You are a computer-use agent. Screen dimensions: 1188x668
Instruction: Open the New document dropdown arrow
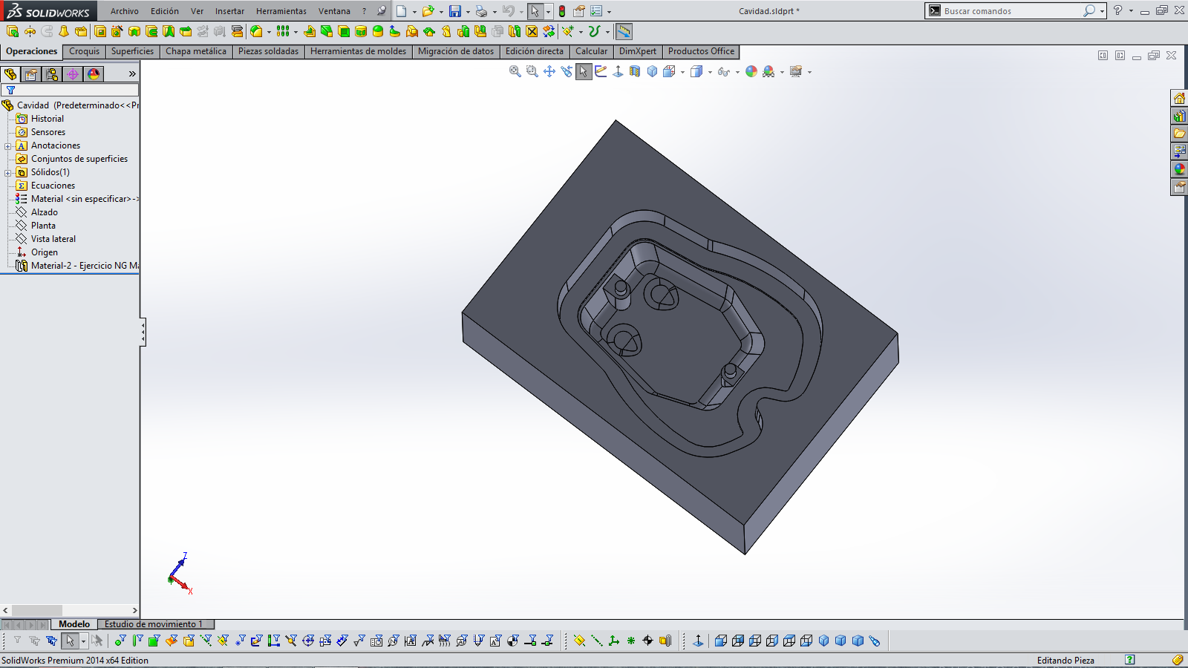[x=414, y=12]
